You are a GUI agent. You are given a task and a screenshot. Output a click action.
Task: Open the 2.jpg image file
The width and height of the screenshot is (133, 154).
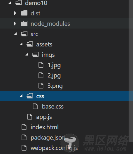(x=54, y=76)
